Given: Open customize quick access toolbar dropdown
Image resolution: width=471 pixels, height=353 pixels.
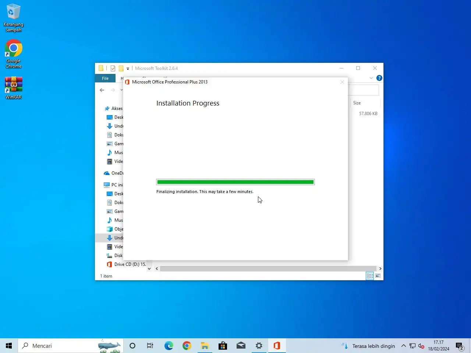Looking at the screenshot, I should pos(128,68).
